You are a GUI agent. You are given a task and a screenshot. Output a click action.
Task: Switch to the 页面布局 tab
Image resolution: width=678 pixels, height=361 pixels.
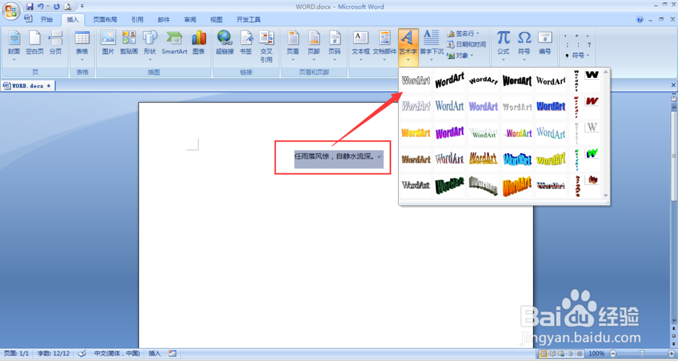[105, 20]
